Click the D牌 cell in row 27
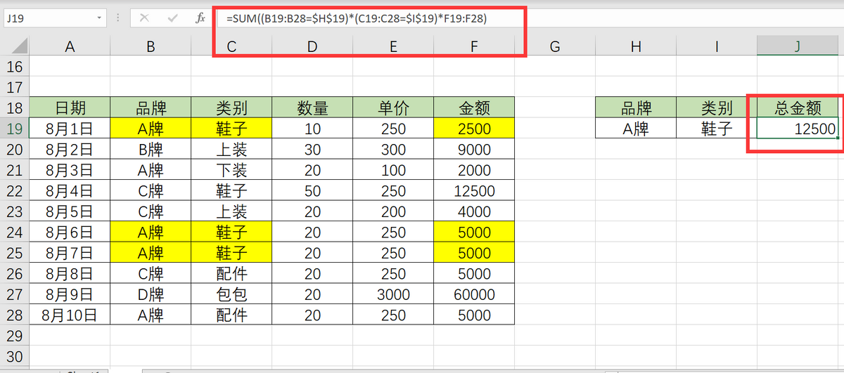Image resolution: width=844 pixels, height=373 pixels. point(151,294)
